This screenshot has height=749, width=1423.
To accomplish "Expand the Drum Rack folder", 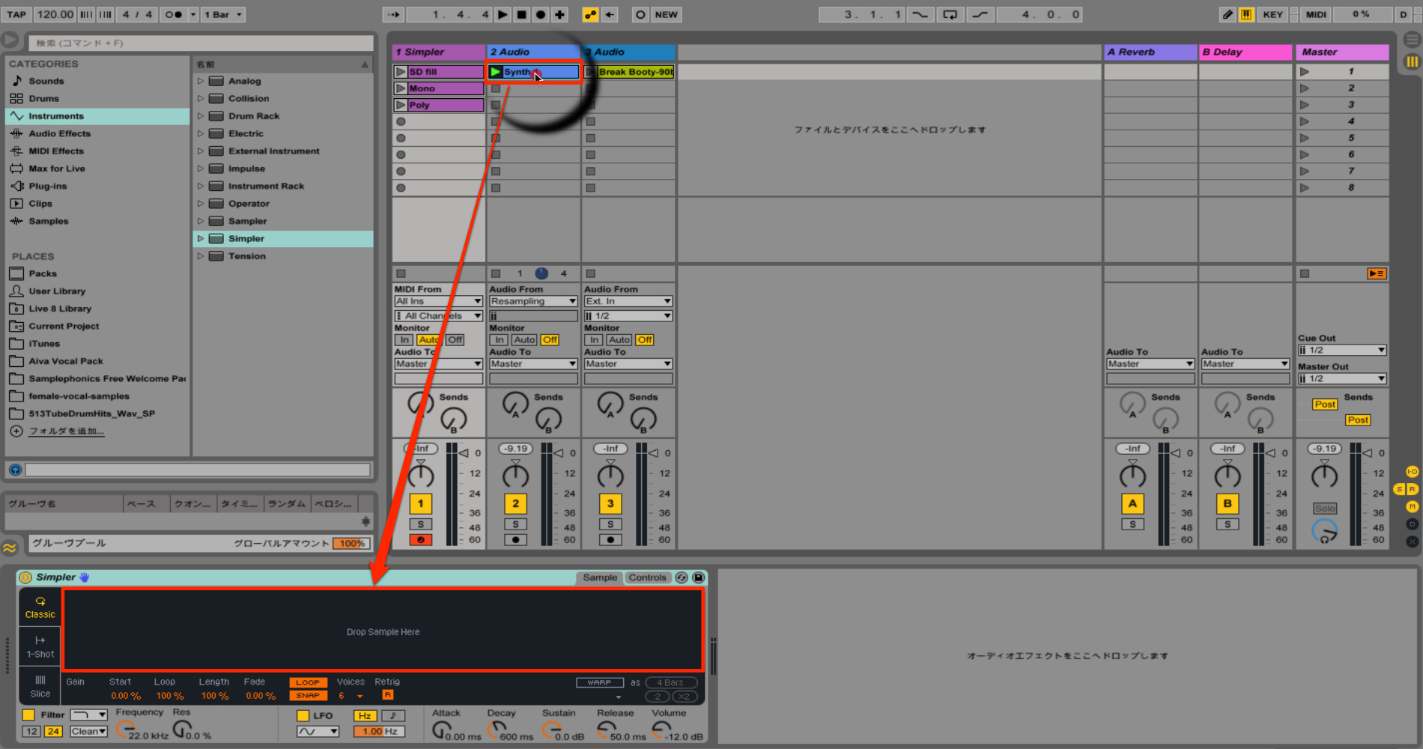I will (201, 116).
